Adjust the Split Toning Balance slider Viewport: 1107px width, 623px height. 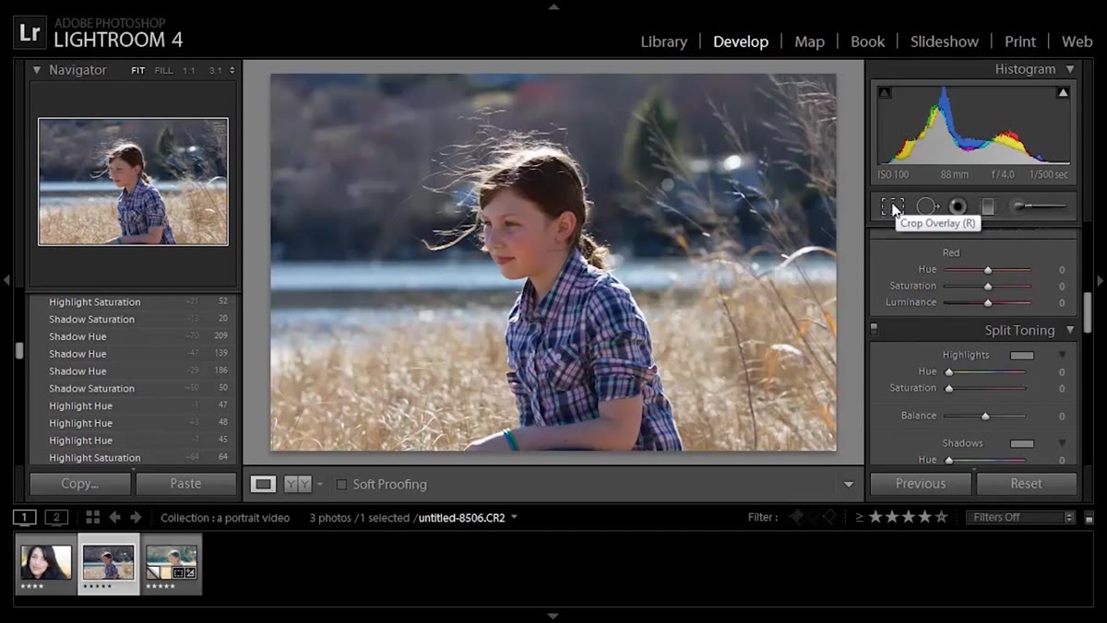[985, 417]
